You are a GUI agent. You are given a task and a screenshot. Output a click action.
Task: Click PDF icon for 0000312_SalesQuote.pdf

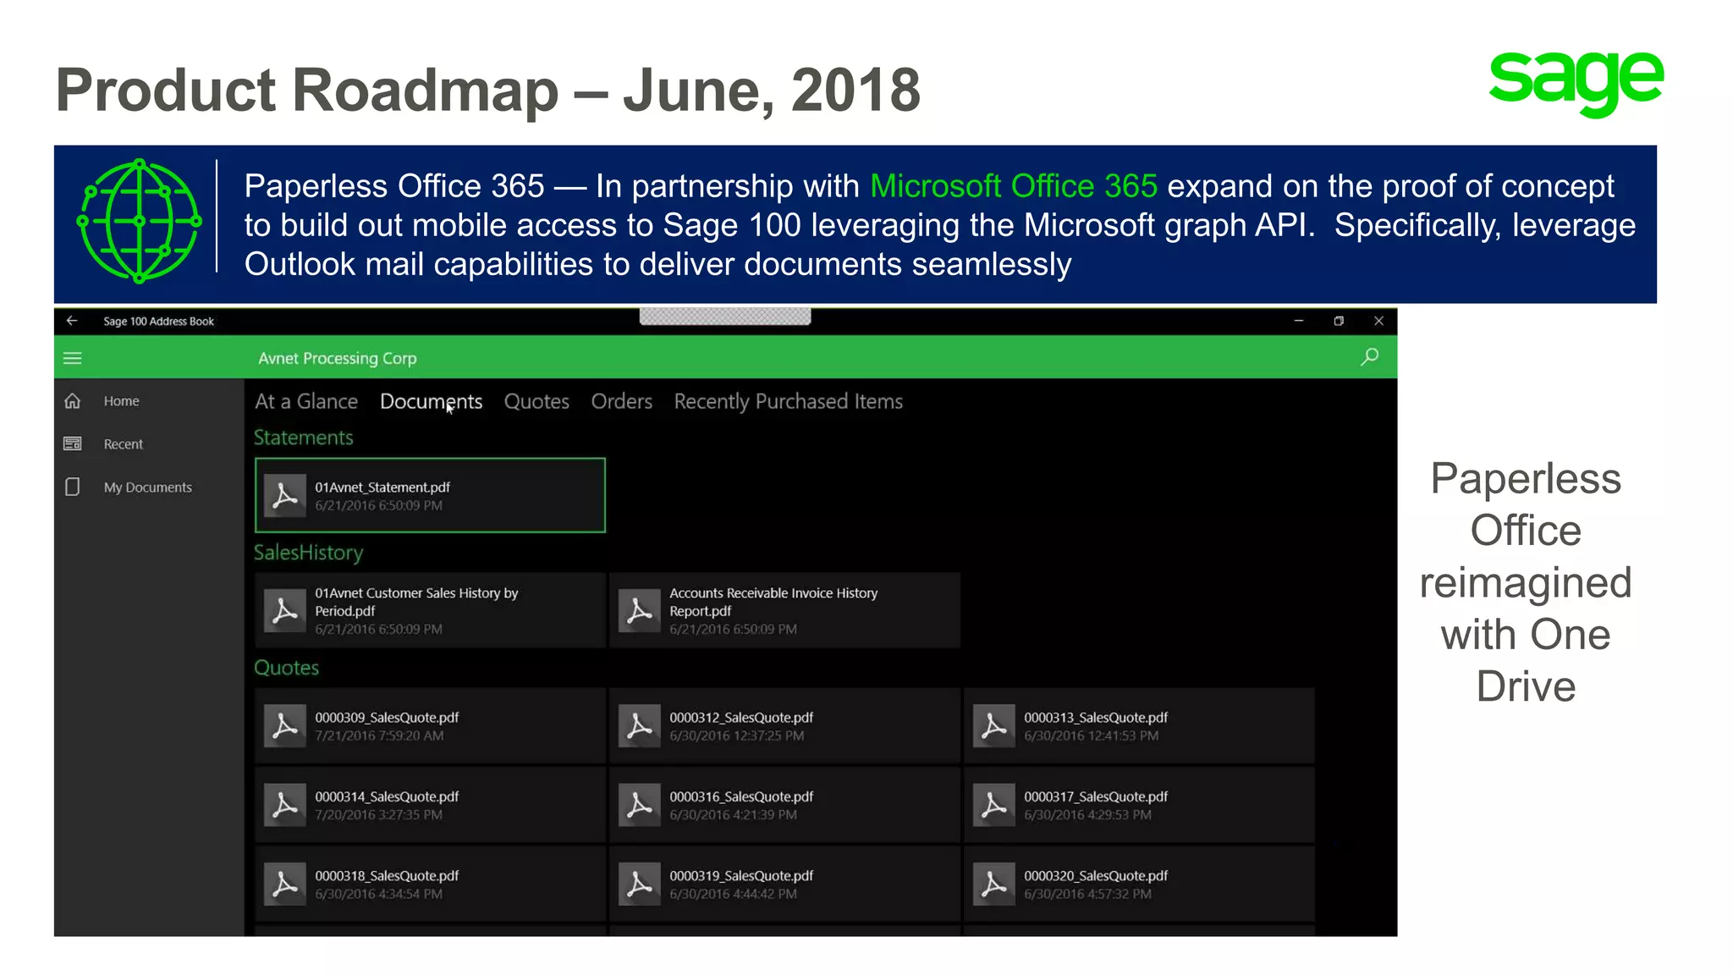(x=639, y=725)
